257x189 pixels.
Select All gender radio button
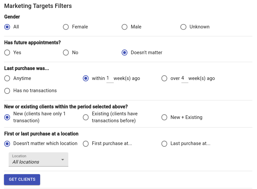pyautogui.click(x=7, y=27)
